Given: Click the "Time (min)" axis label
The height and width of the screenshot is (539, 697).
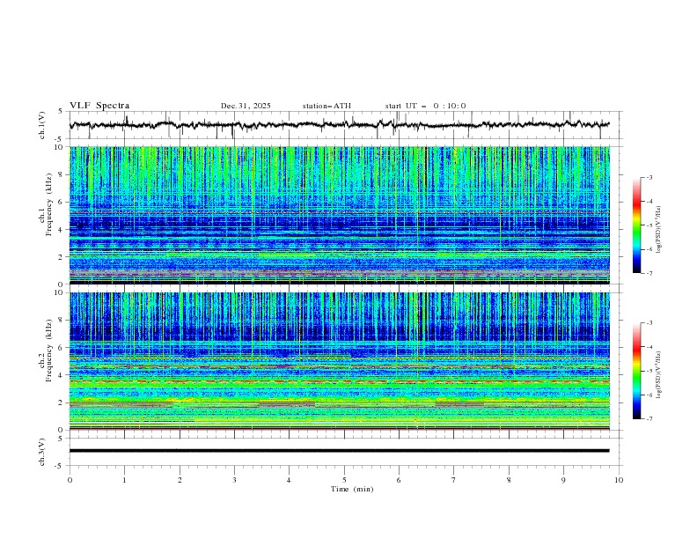Looking at the screenshot, I should [x=352, y=489].
